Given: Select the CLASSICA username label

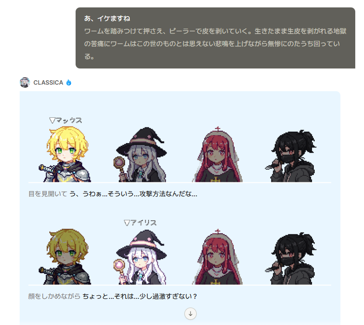Looking at the screenshot, I should [x=48, y=82].
